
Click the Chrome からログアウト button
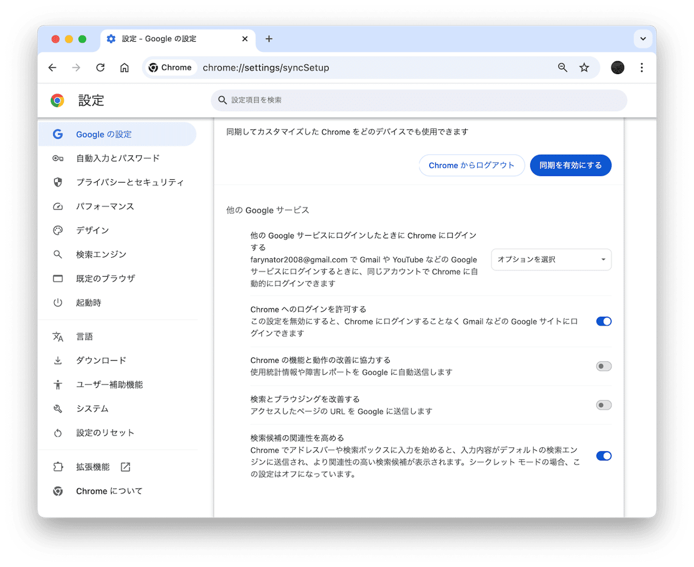[471, 165]
